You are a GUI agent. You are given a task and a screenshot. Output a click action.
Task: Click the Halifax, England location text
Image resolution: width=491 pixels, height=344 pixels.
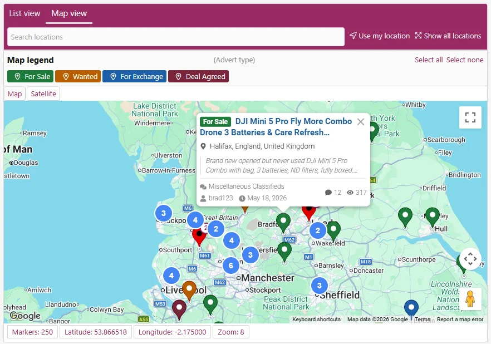pos(262,146)
